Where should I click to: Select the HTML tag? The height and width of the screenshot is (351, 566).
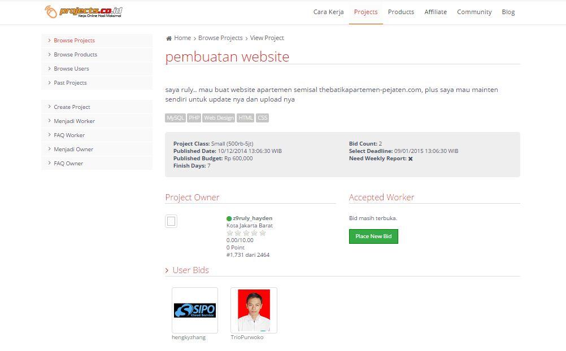(x=246, y=118)
